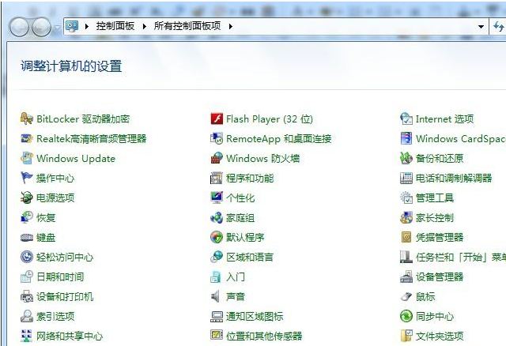Expand the arrow after 控制面板 breadcrumb
The height and width of the screenshot is (346, 506).
pos(145,26)
